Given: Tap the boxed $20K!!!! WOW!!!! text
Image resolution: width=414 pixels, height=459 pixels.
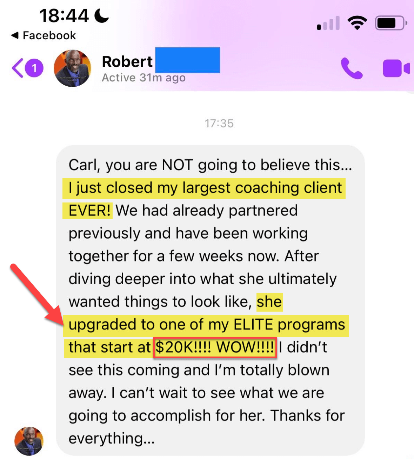Looking at the screenshot, I should [215, 347].
